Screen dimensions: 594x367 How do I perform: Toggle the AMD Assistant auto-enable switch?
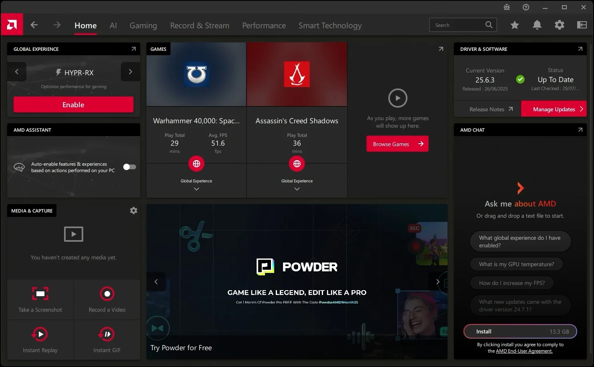click(129, 167)
